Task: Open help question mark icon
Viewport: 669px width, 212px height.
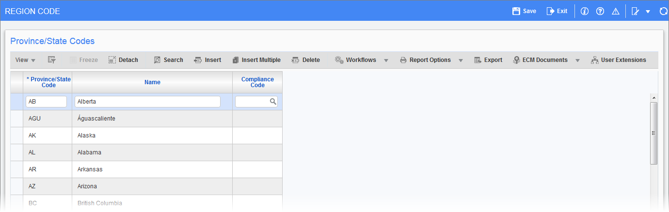Action: [600, 11]
